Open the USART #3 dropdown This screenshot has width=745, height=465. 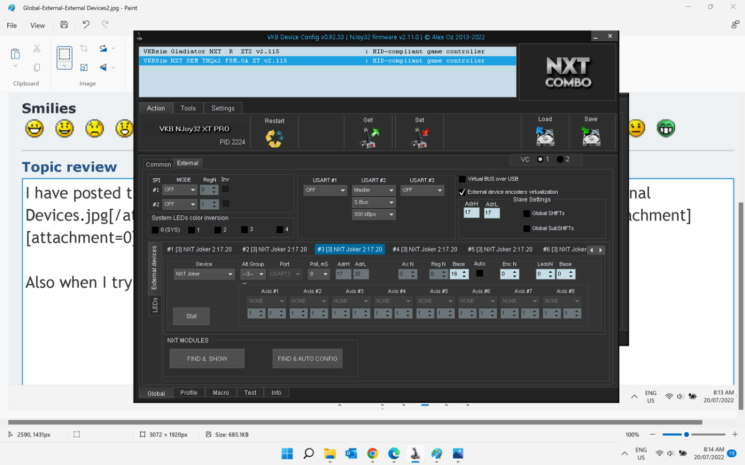(x=422, y=190)
